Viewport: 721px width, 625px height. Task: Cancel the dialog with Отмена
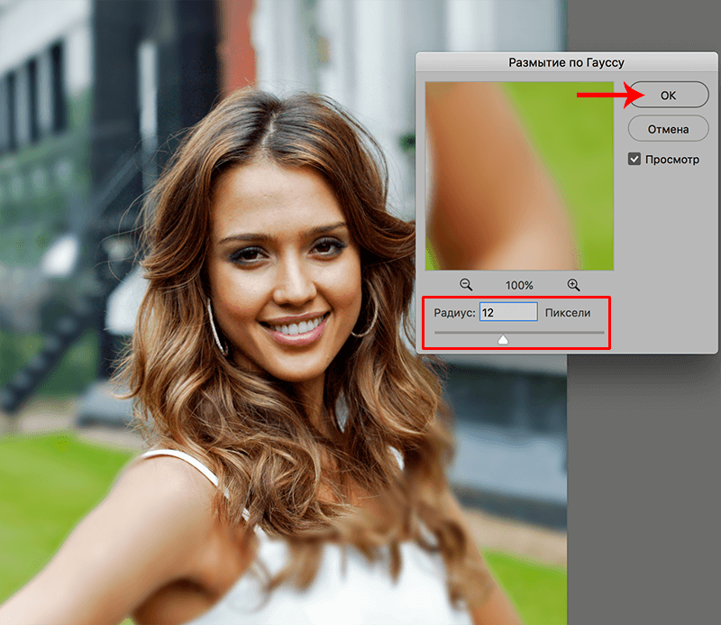point(668,127)
